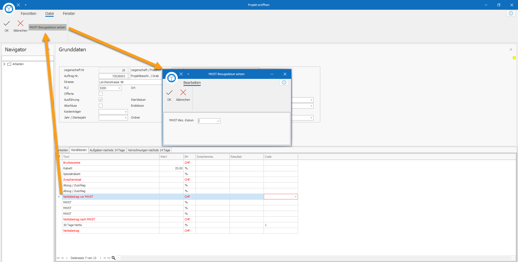
Task: Open the PLZ dropdown
Action: coord(119,88)
